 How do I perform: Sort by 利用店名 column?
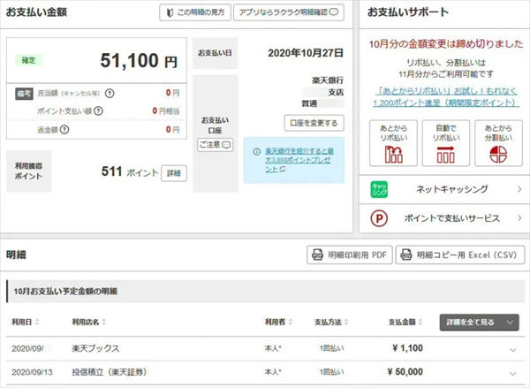point(89,322)
